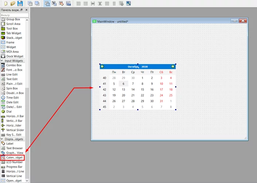Select Tab Widget in widget panel
Viewport: 257px width, 183px height.
click(x=12, y=33)
